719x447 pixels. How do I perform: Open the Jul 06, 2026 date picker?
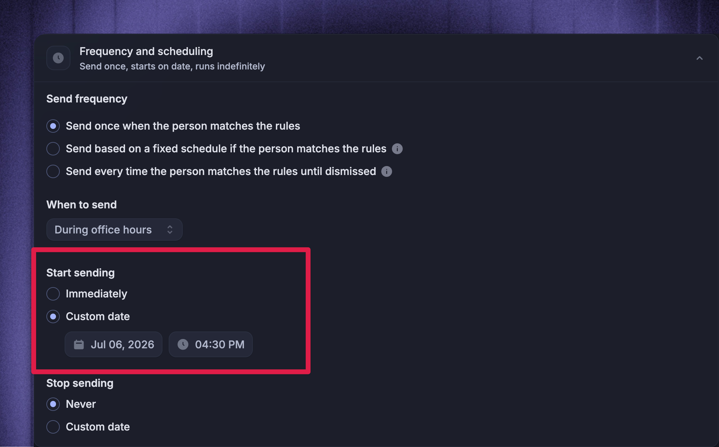click(x=113, y=345)
